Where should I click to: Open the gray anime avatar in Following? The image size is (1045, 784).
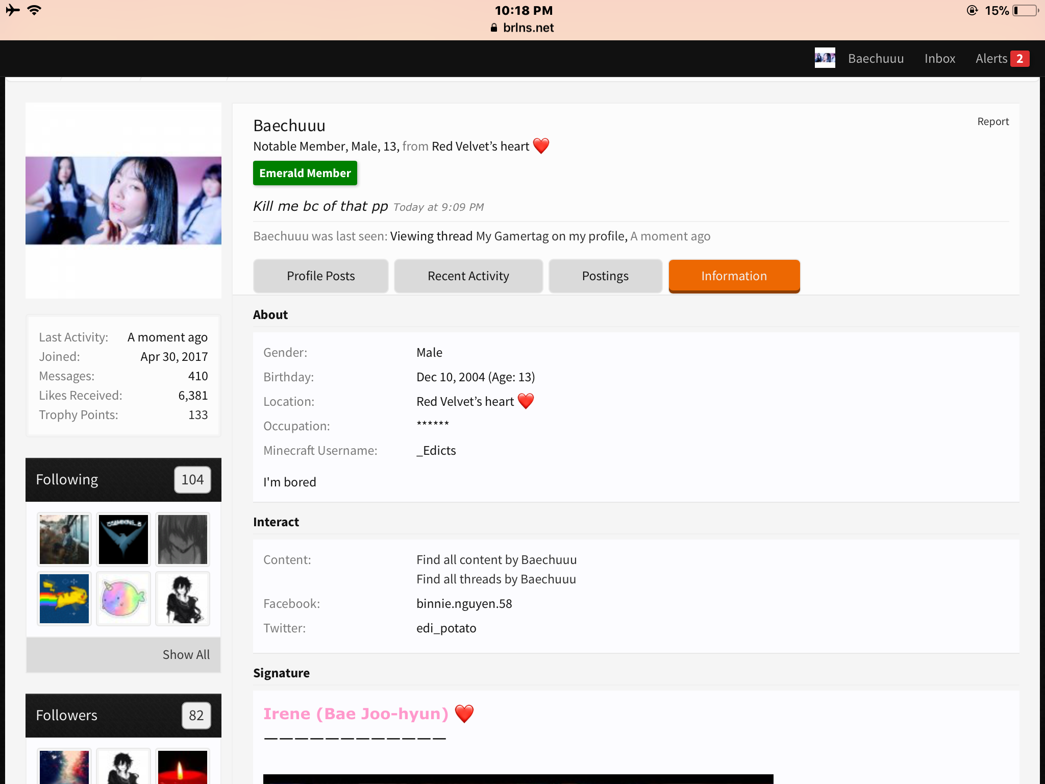(183, 539)
